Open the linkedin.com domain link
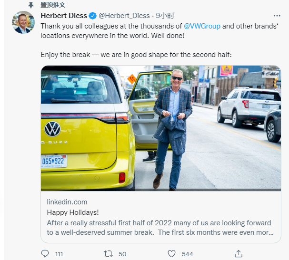Image resolution: width=289 pixels, height=260 pixels. (67, 202)
